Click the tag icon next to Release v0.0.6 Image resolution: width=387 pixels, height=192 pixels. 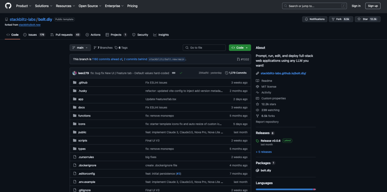click(258, 141)
